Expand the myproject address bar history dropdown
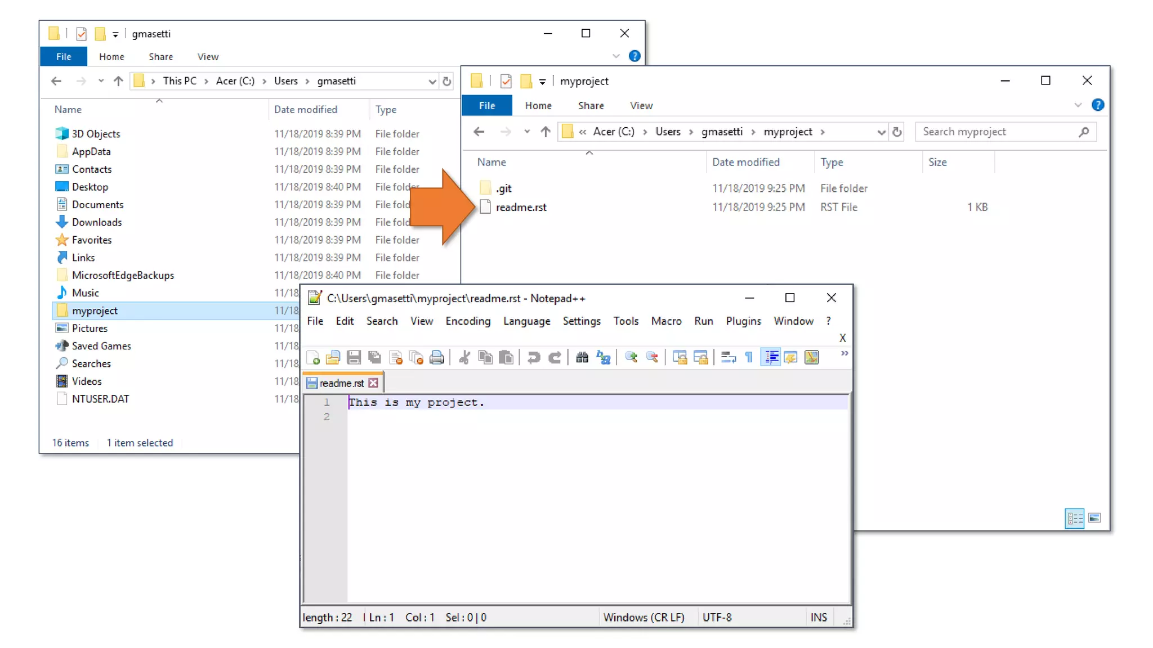 (881, 132)
